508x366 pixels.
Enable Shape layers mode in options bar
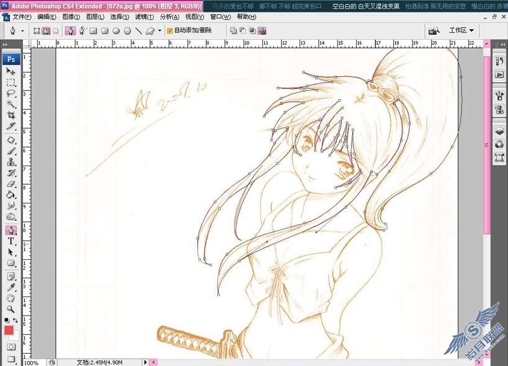pos(37,31)
